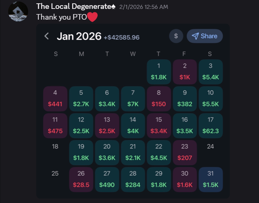Select January 1 cell showing $1.8K
This screenshot has height=203, width=259.
coord(159,71)
